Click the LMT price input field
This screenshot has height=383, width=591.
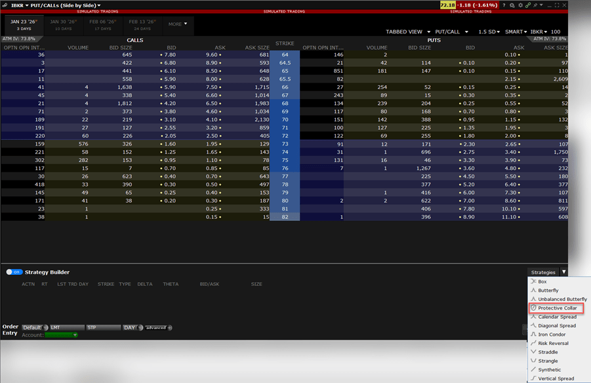pyautogui.click(x=67, y=327)
